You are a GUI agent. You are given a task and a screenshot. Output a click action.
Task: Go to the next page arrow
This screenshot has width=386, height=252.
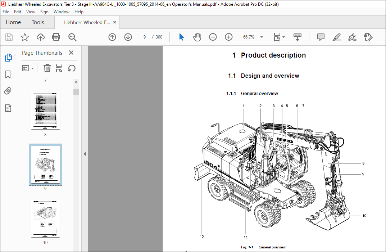point(128,37)
